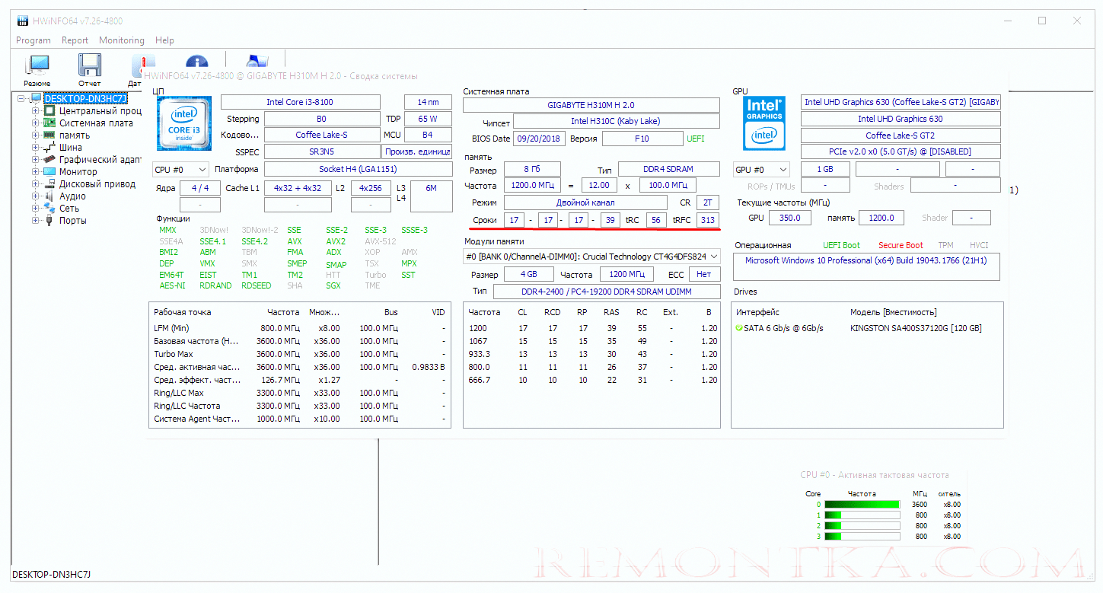Select the Системная плата board icon in tree
This screenshot has width=1103, height=593.
coord(49,123)
